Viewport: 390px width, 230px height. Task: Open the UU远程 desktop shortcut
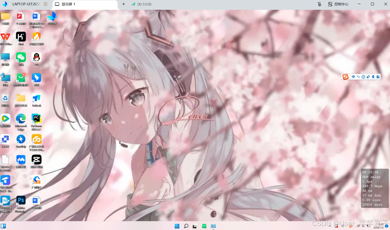pyautogui.click(x=52, y=18)
